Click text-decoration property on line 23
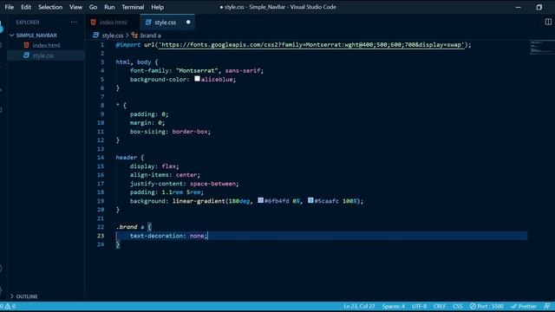The width and height of the screenshot is (555, 312). point(156,236)
